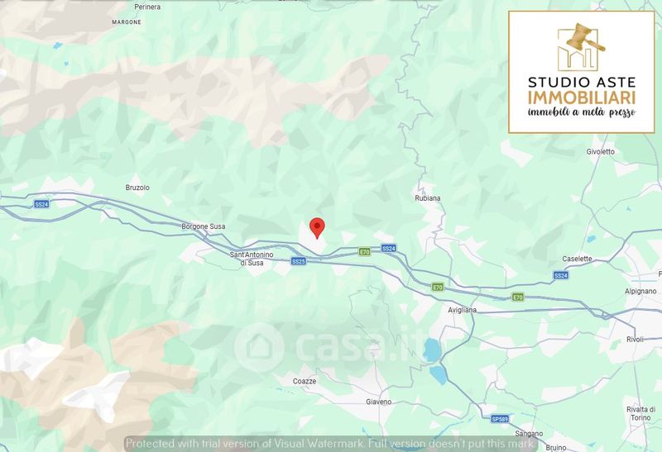
Task: Click the Studio Aste Immobiliari logo
Action: [582, 72]
